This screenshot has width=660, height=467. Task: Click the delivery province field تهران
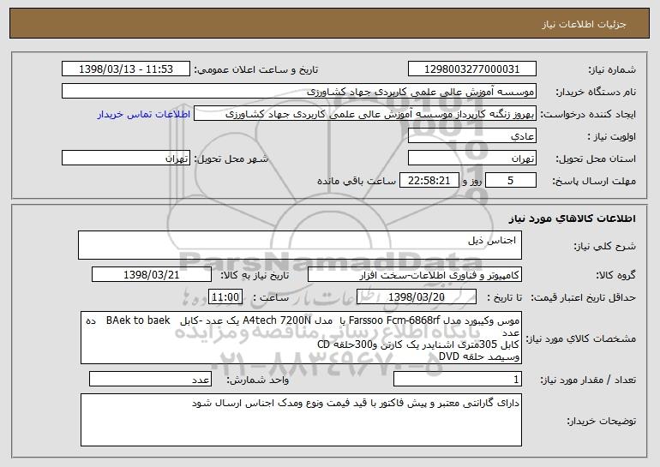(x=471, y=159)
